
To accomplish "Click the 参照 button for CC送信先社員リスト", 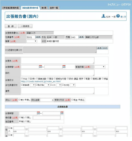I will pyautogui.click(x=100, y=48).
